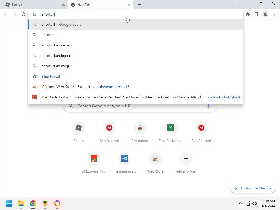Pick the 'shorturl.at virus' suggestion
Viewport: 280px width, 210px height.
pyautogui.click(x=136, y=45)
